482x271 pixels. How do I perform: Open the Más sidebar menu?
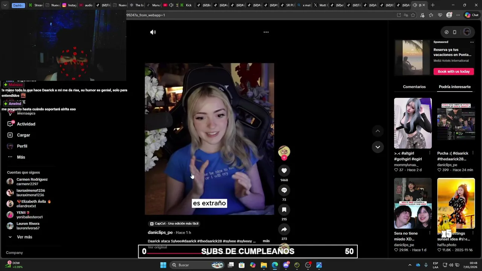pos(21,157)
